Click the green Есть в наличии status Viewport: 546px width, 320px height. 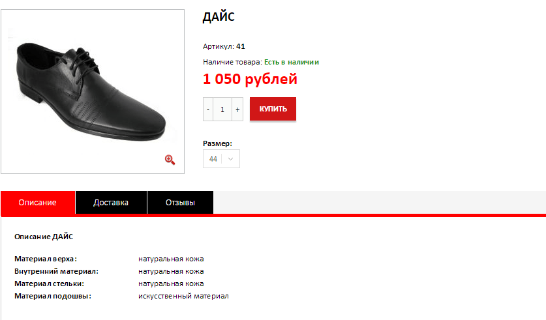pyautogui.click(x=292, y=62)
